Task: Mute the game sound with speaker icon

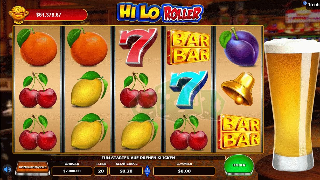Action: pyautogui.click(x=7, y=169)
